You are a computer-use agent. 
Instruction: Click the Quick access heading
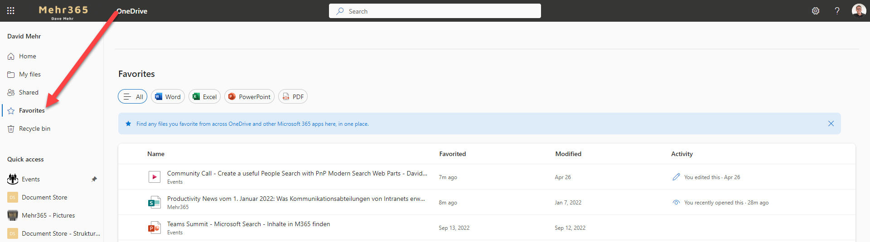25,159
